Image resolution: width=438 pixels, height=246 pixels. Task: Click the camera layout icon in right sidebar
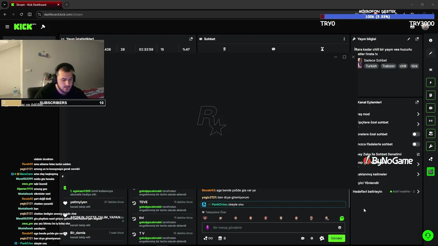coord(430,133)
